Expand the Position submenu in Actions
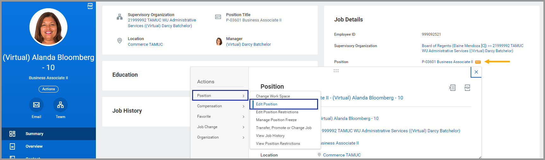545x160 pixels. 220,96
